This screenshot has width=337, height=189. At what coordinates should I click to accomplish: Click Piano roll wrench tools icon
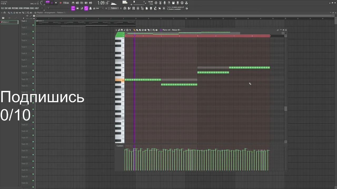[x=119, y=30]
